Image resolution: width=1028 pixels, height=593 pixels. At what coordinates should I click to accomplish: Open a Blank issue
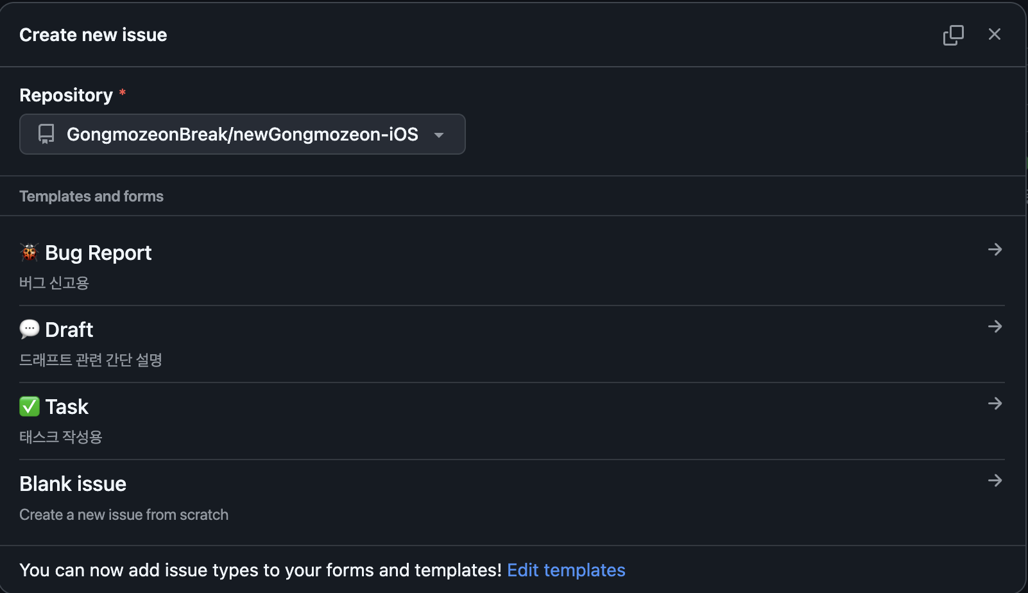(73, 484)
